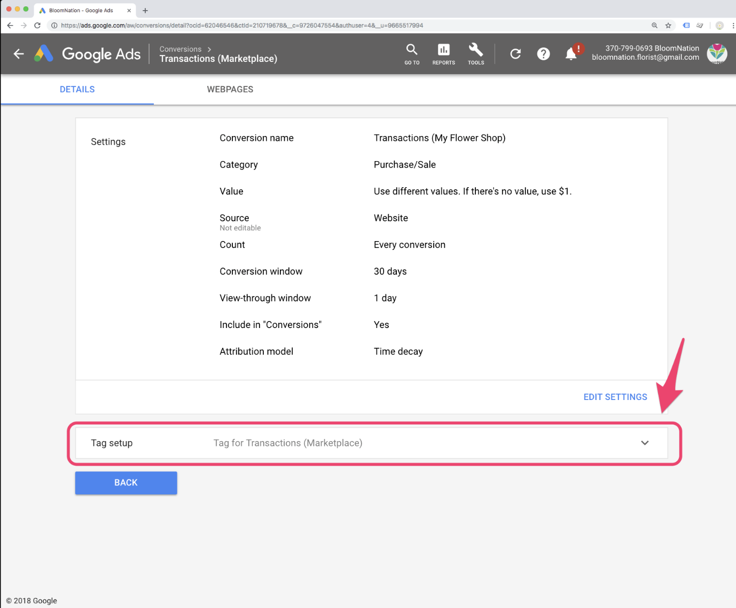Click the 'Purchase/Sale' category value
The image size is (736, 608).
click(x=405, y=165)
